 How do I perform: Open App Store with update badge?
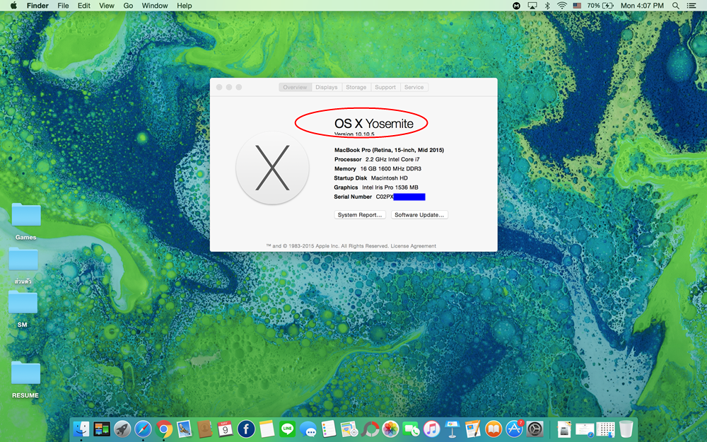(x=514, y=429)
